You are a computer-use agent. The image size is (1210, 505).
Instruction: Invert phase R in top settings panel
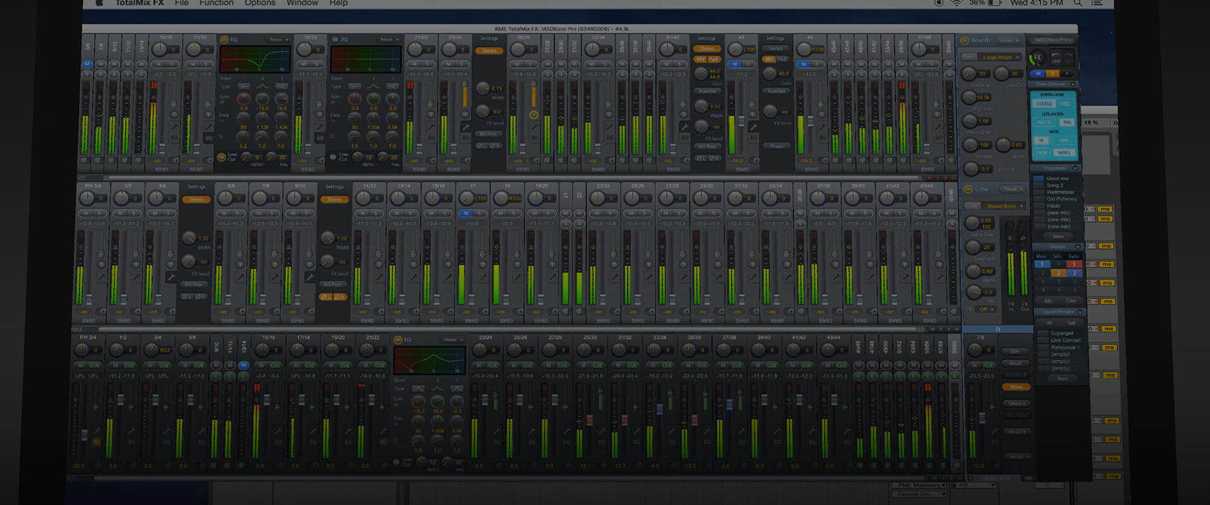(x=495, y=146)
